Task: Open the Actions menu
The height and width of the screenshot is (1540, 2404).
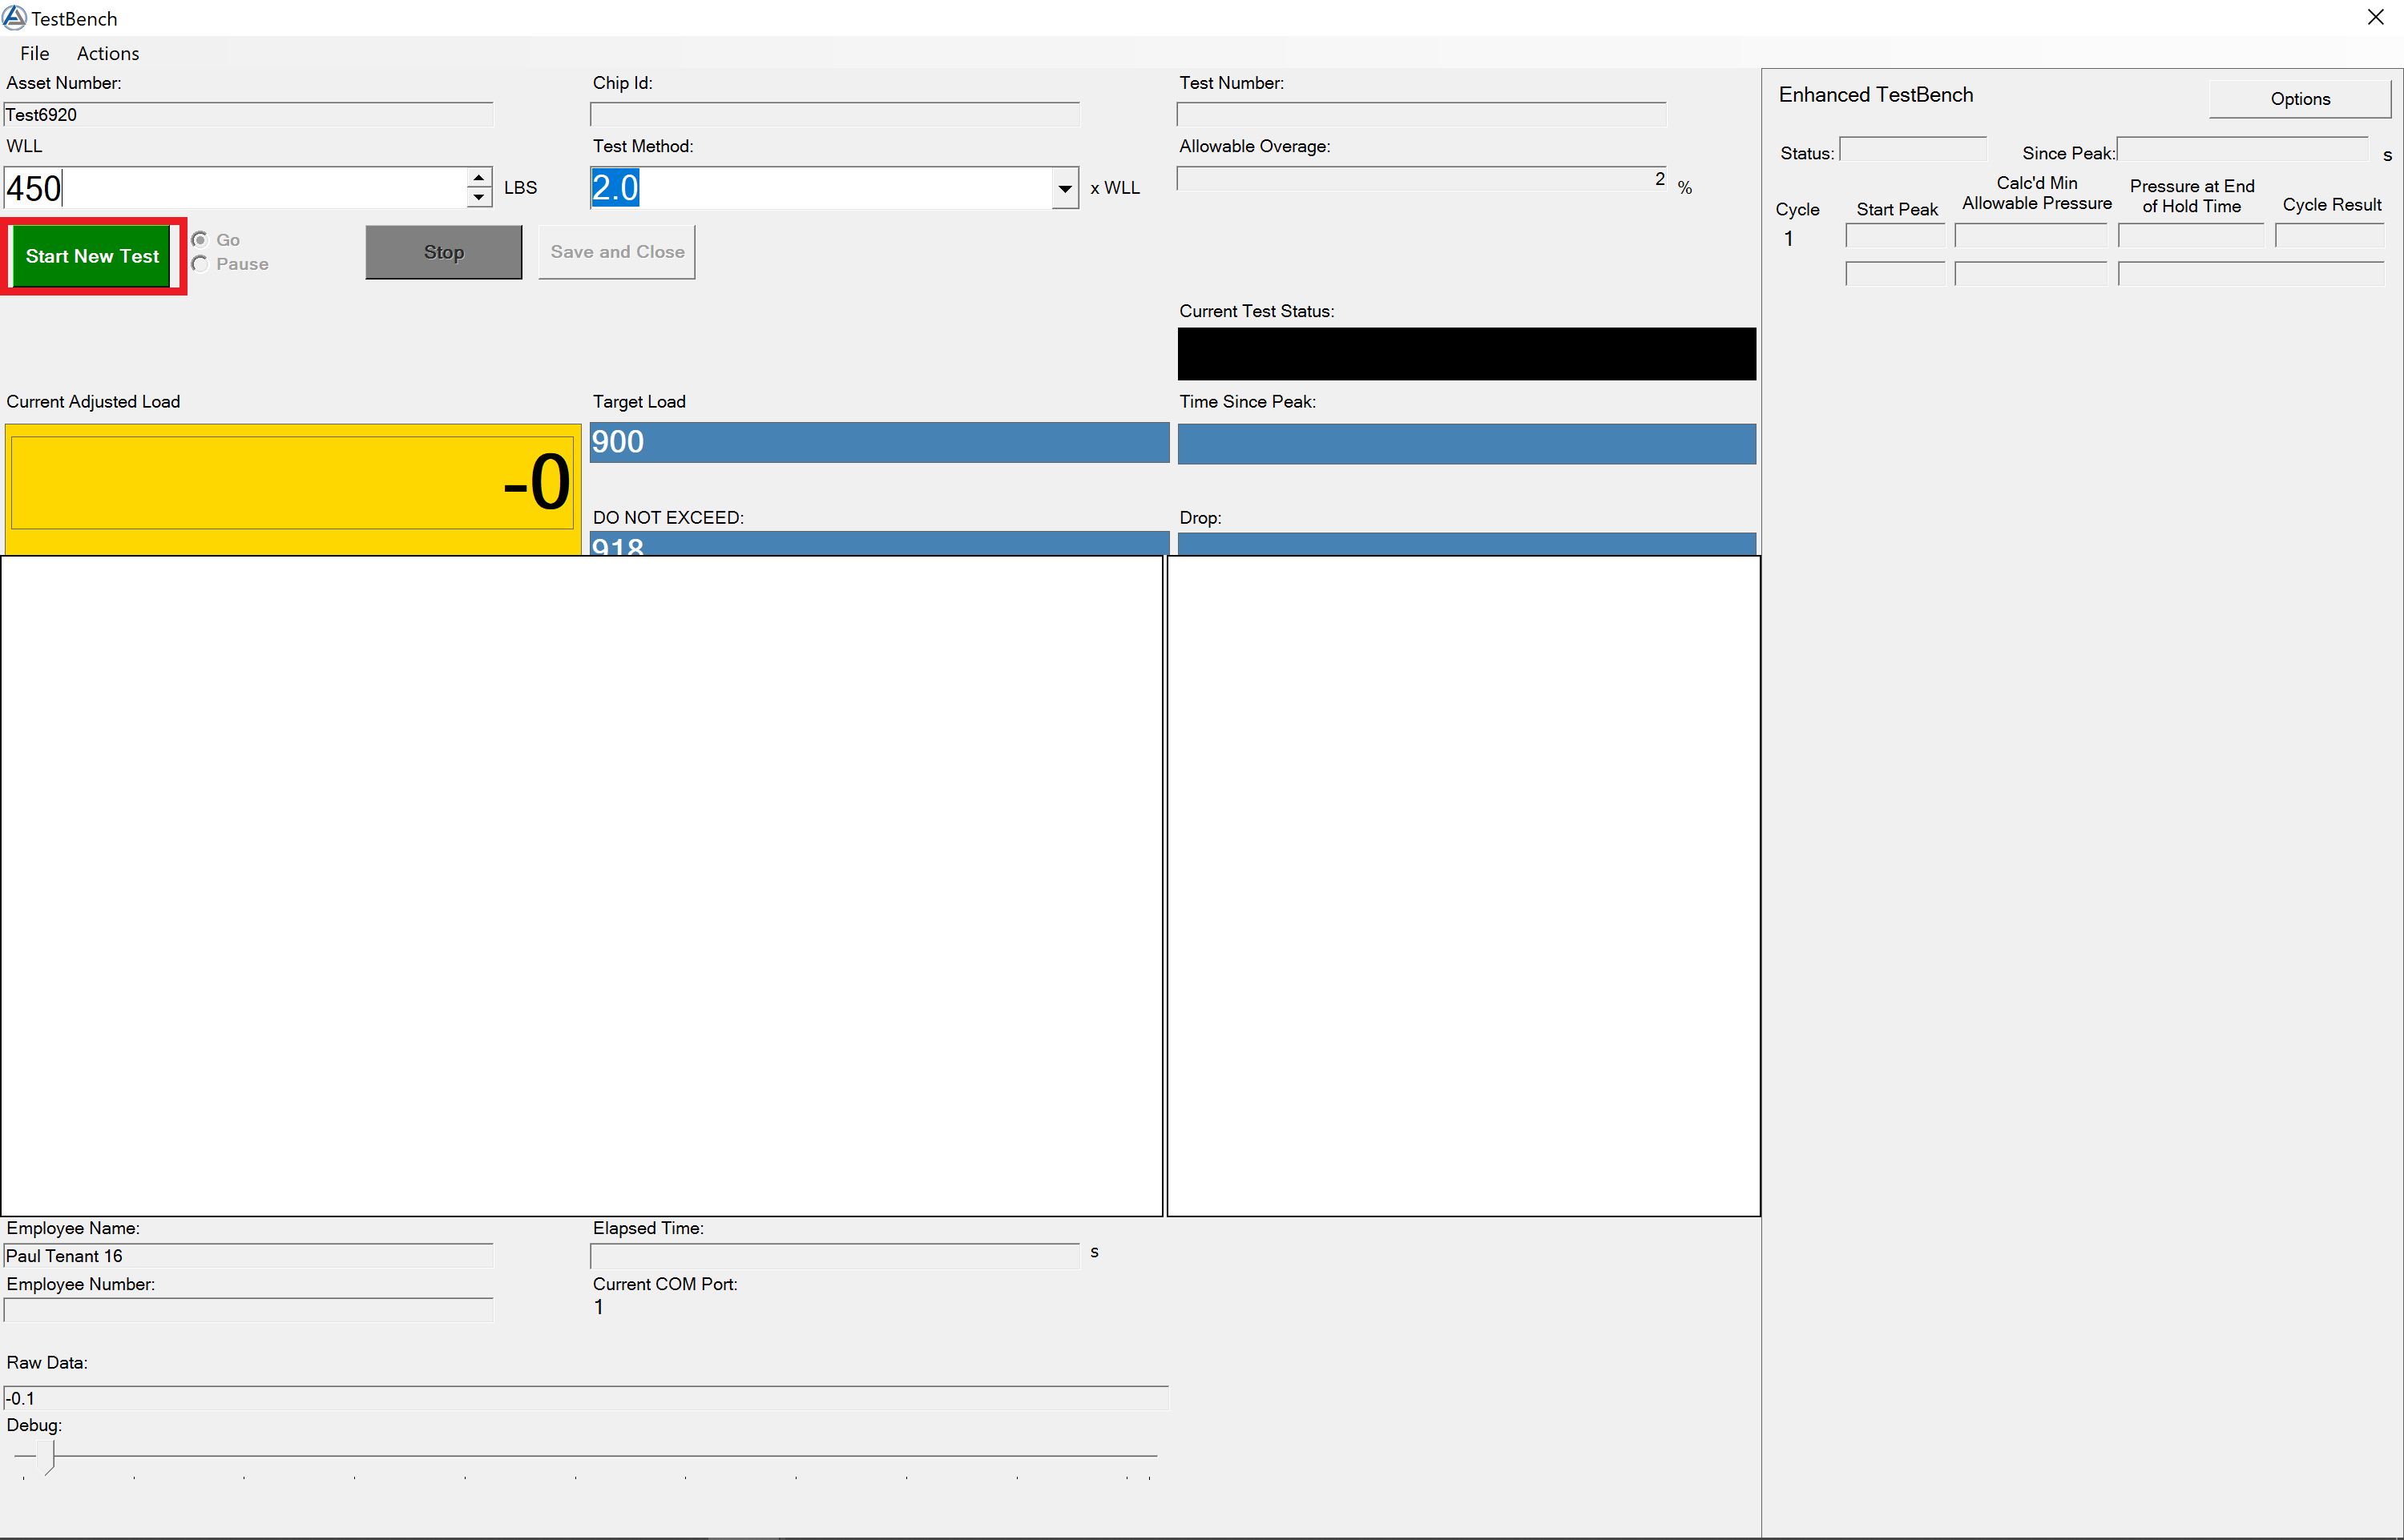Action: point(107,53)
